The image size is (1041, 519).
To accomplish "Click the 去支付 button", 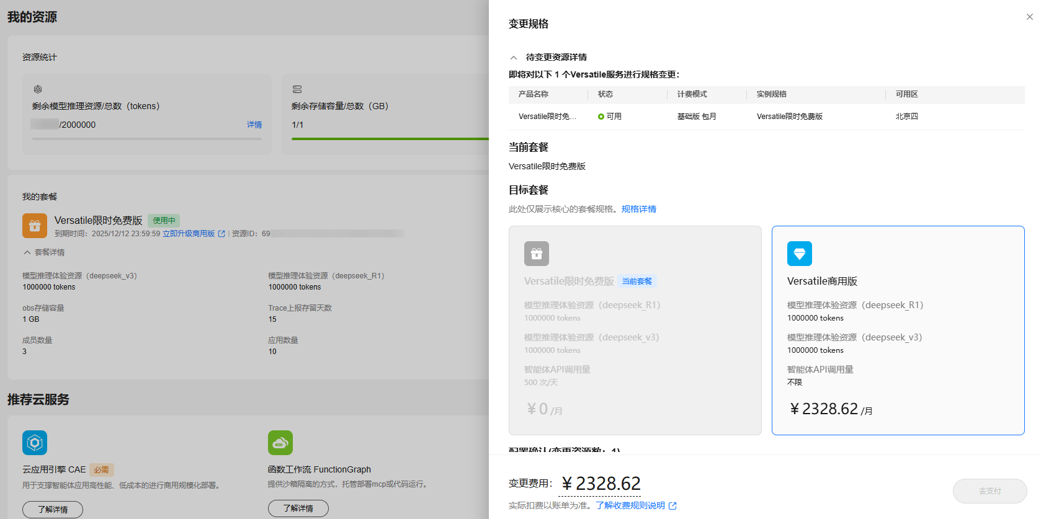I will point(990,491).
